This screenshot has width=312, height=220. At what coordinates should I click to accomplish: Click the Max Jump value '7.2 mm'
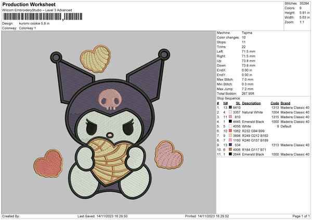tap(248, 89)
